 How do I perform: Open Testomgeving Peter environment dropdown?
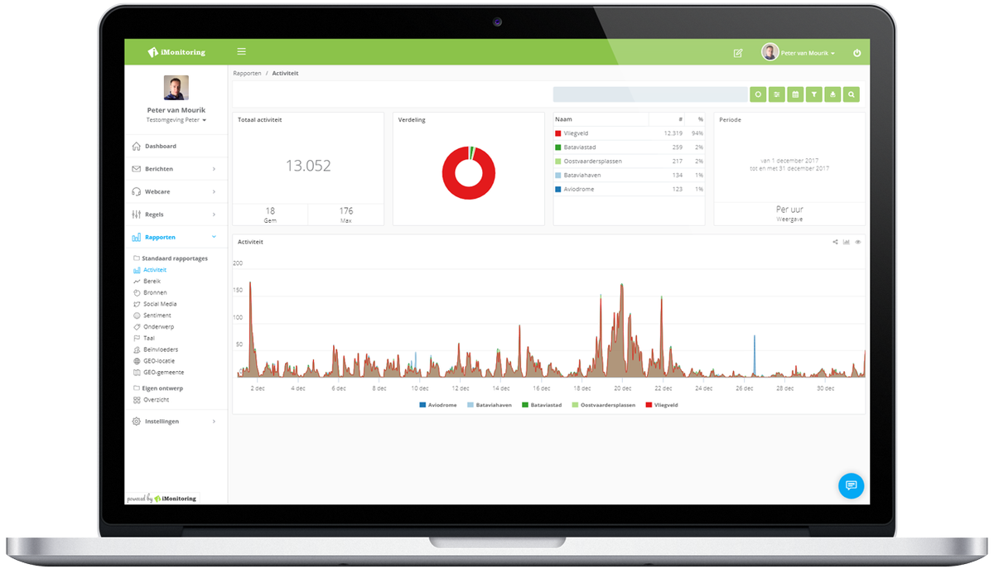tap(176, 120)
